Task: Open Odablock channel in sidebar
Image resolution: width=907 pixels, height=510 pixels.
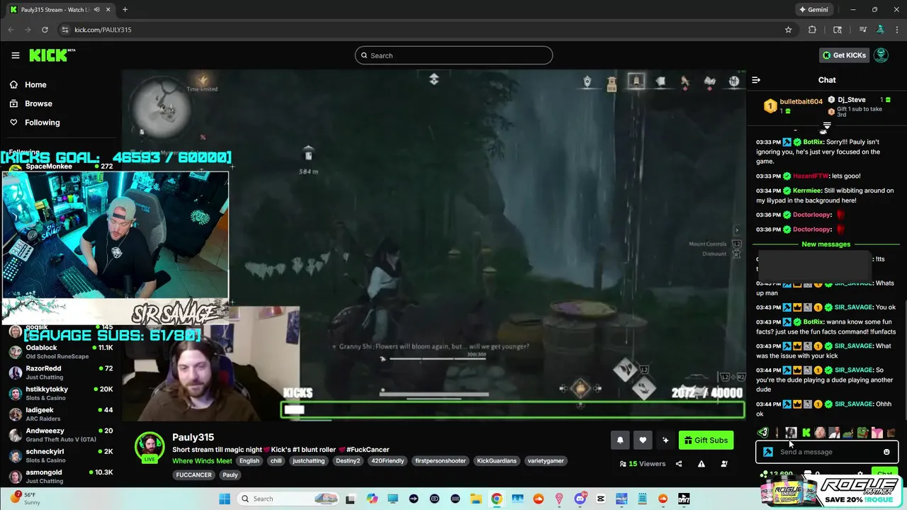Action: coord(61,352)
